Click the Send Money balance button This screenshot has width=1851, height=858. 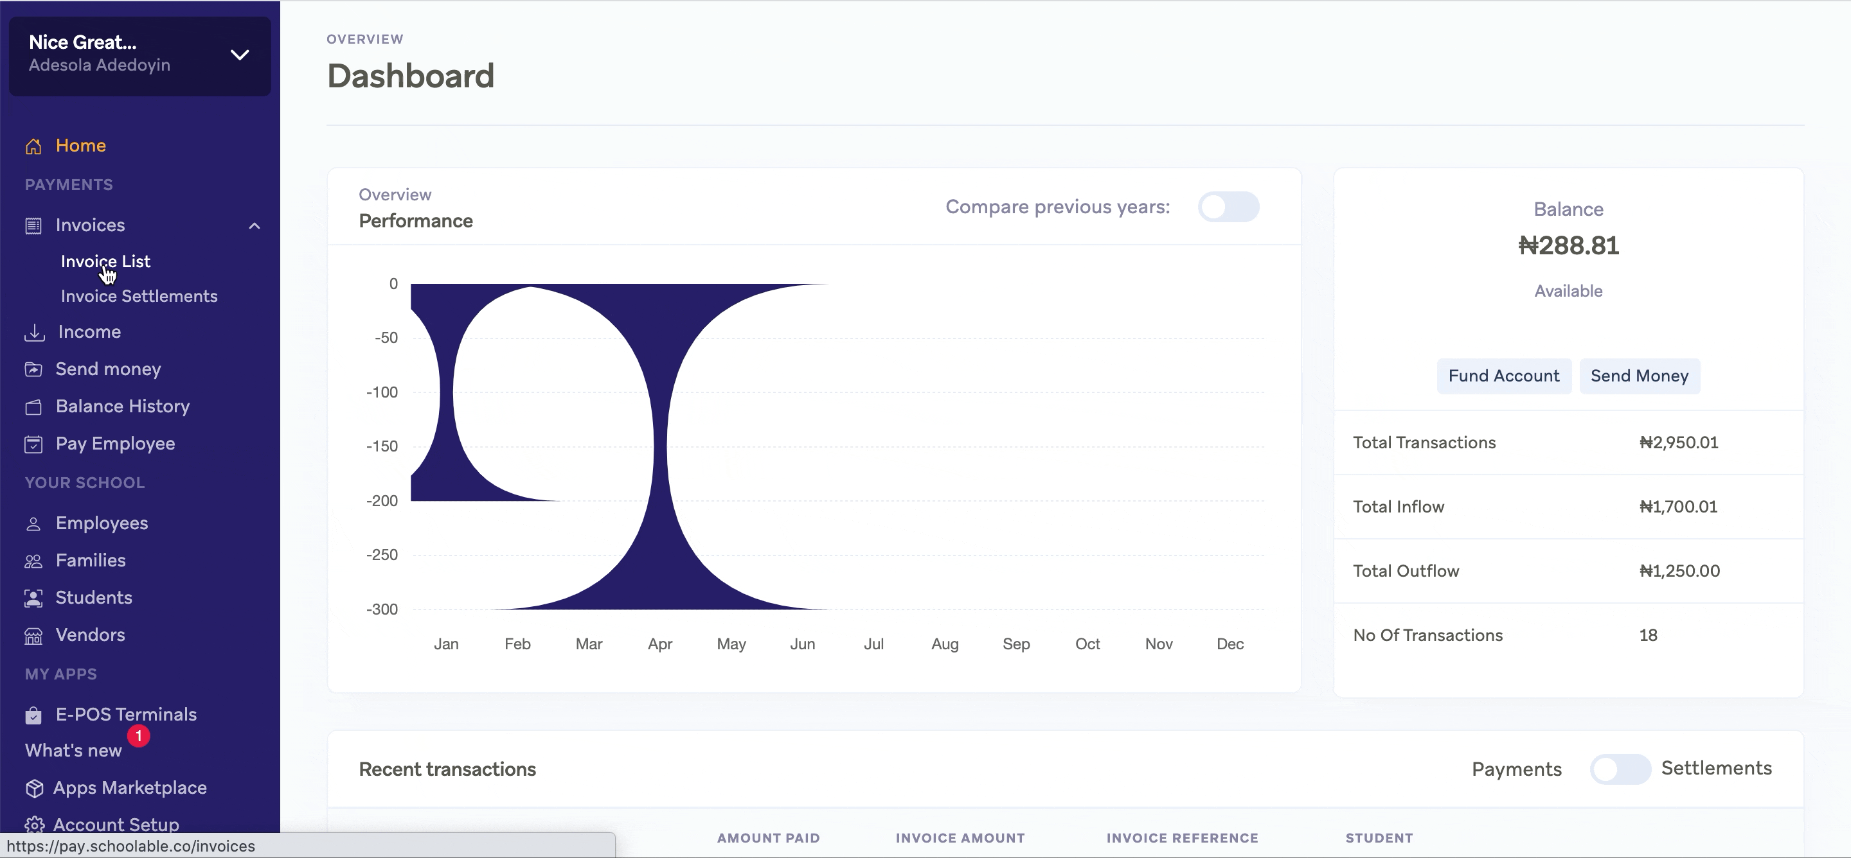[x=1639, y=376]
